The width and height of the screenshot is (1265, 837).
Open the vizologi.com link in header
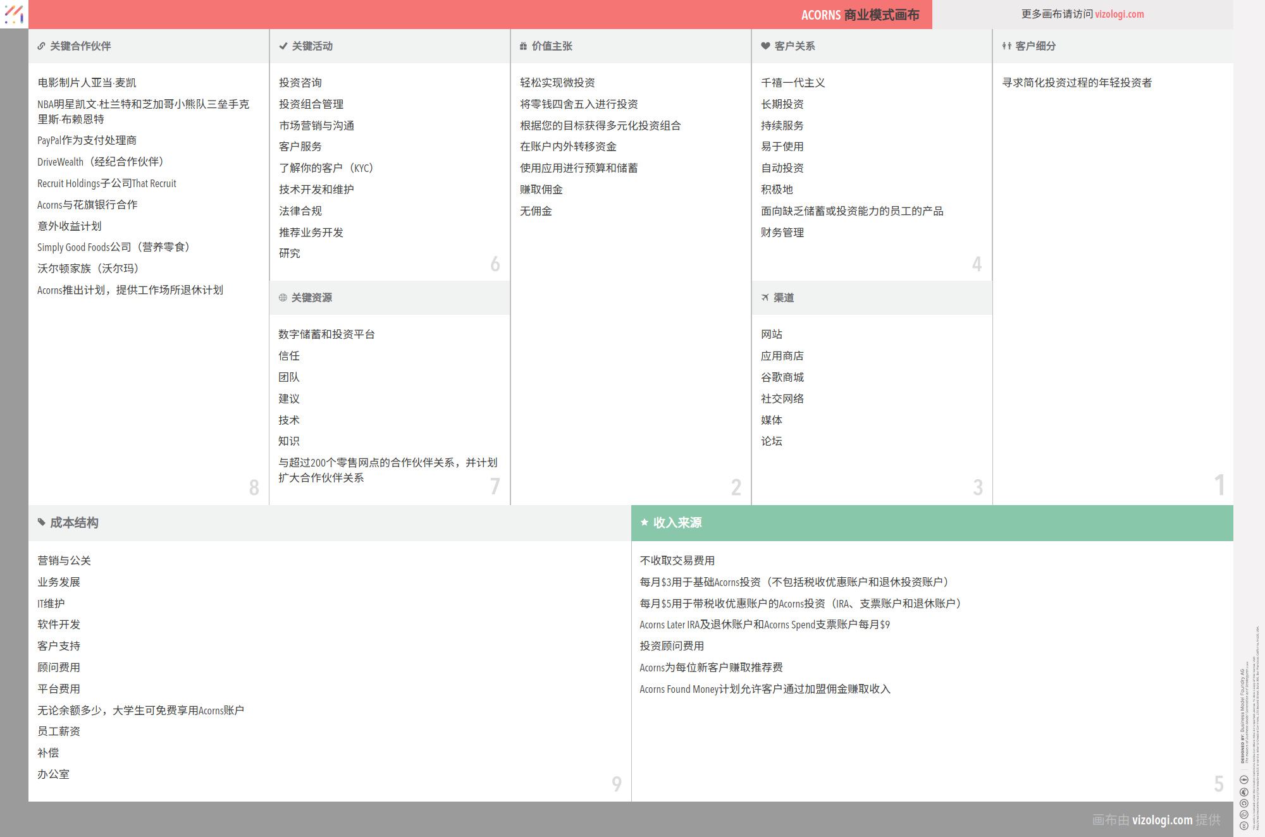point(1119,14)
